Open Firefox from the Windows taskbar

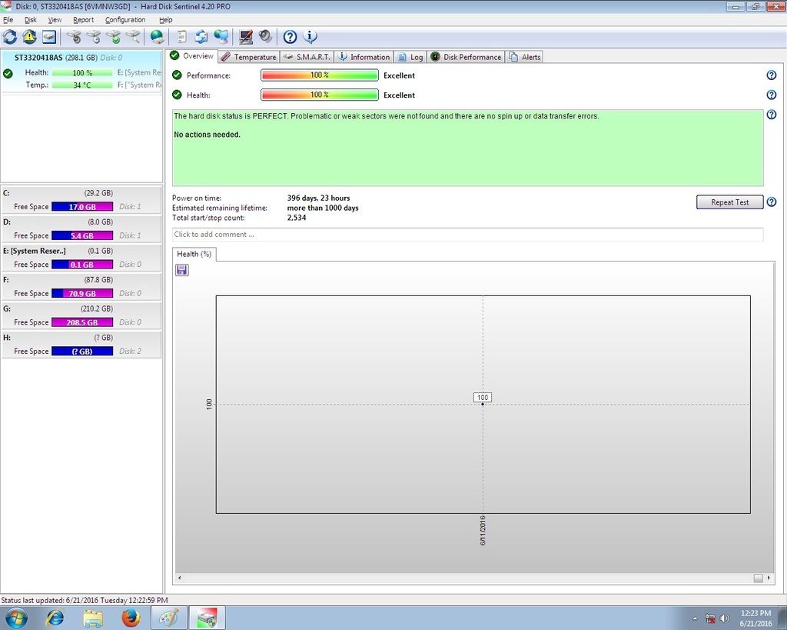pos(131,618)
